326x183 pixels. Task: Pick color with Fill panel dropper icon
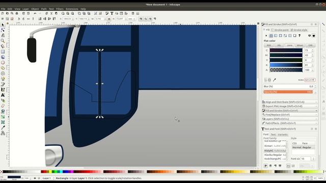coord(275,80)
